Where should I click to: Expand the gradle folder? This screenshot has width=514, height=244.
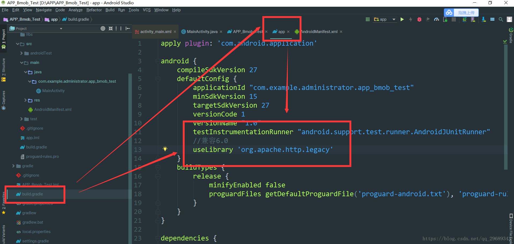[x=13, y=166]
